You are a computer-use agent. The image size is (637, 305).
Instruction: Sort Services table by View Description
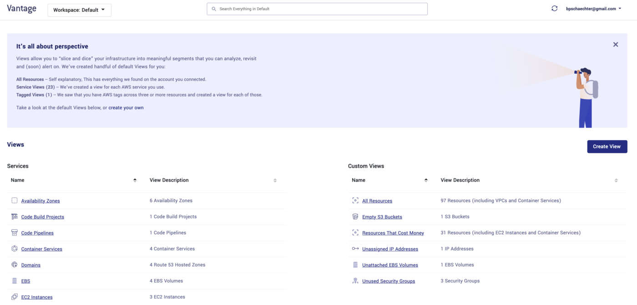275,180
